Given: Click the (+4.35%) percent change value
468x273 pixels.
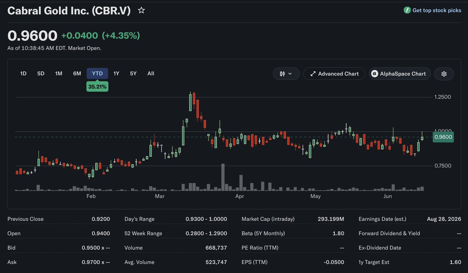Looking at the screenshot, I should click(x=121, y=35).
